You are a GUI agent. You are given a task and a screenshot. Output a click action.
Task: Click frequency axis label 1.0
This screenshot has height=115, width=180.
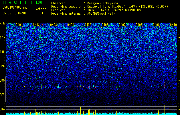tap(3, 52)
